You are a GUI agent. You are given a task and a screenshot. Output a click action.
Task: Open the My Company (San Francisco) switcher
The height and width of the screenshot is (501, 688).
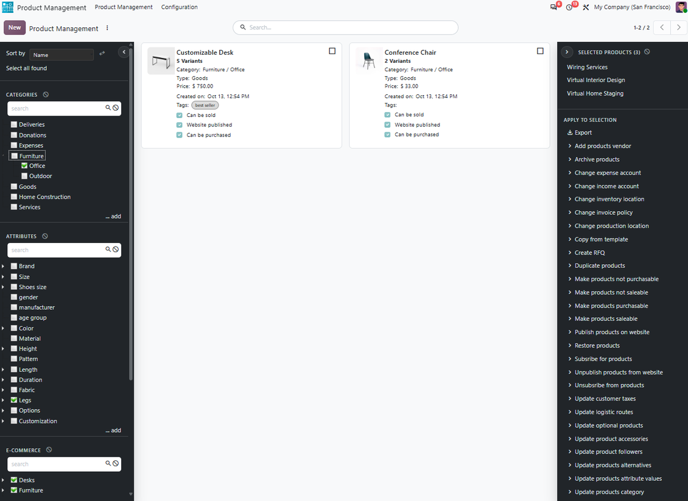coord(632,7)
